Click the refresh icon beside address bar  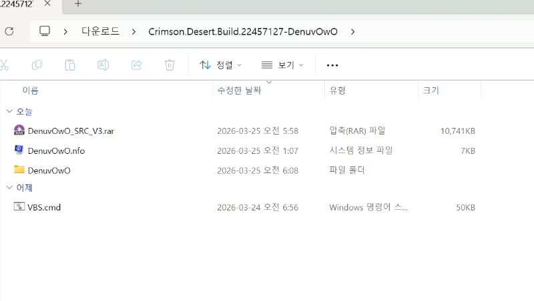pos(9,31)
